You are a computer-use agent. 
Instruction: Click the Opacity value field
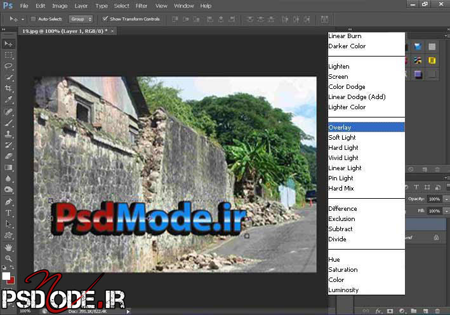(x=435, y=199)
